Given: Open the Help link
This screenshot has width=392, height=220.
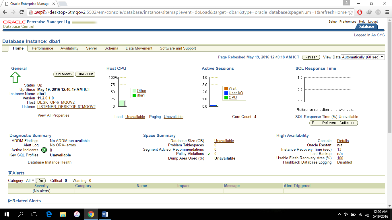Looking at the screenshot, I should (362, 22).
